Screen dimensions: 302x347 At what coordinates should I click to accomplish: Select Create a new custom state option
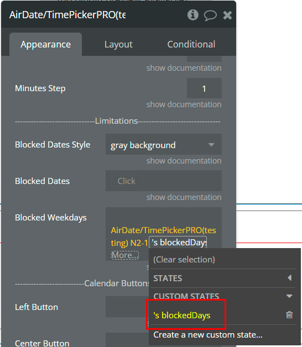click(207, 335)
